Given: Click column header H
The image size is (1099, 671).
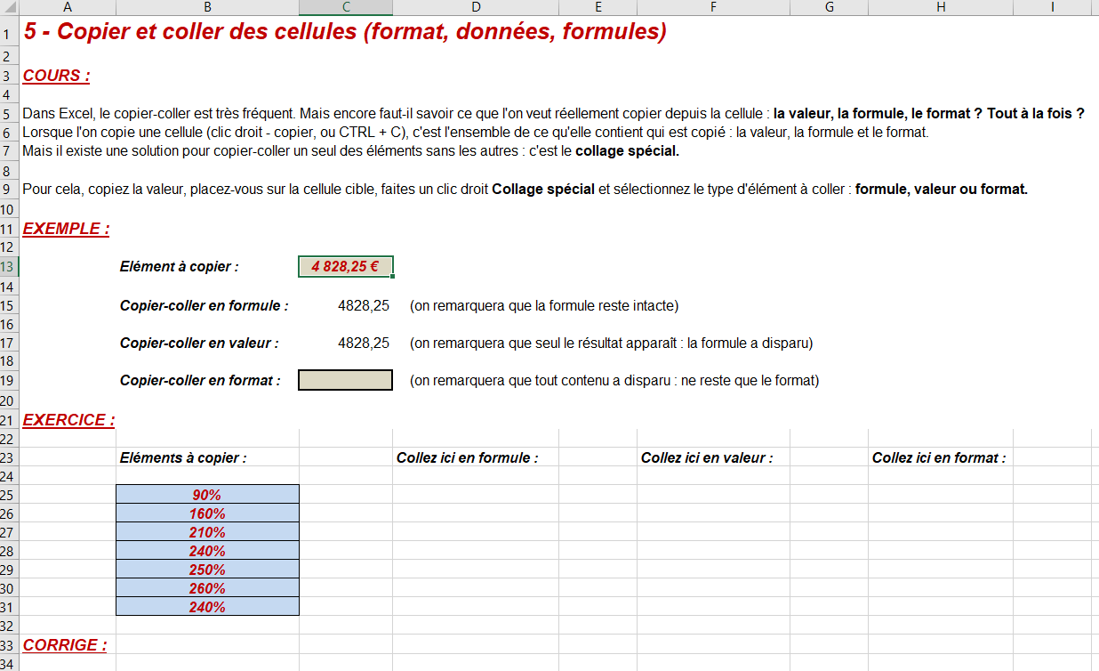Looking at the screenshot, I should pos(941,7).
